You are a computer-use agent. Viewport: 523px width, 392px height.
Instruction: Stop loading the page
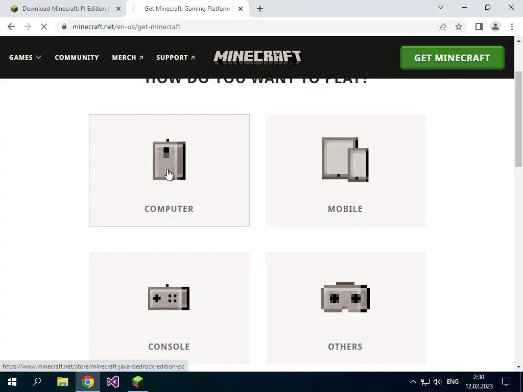click(44, 27)
